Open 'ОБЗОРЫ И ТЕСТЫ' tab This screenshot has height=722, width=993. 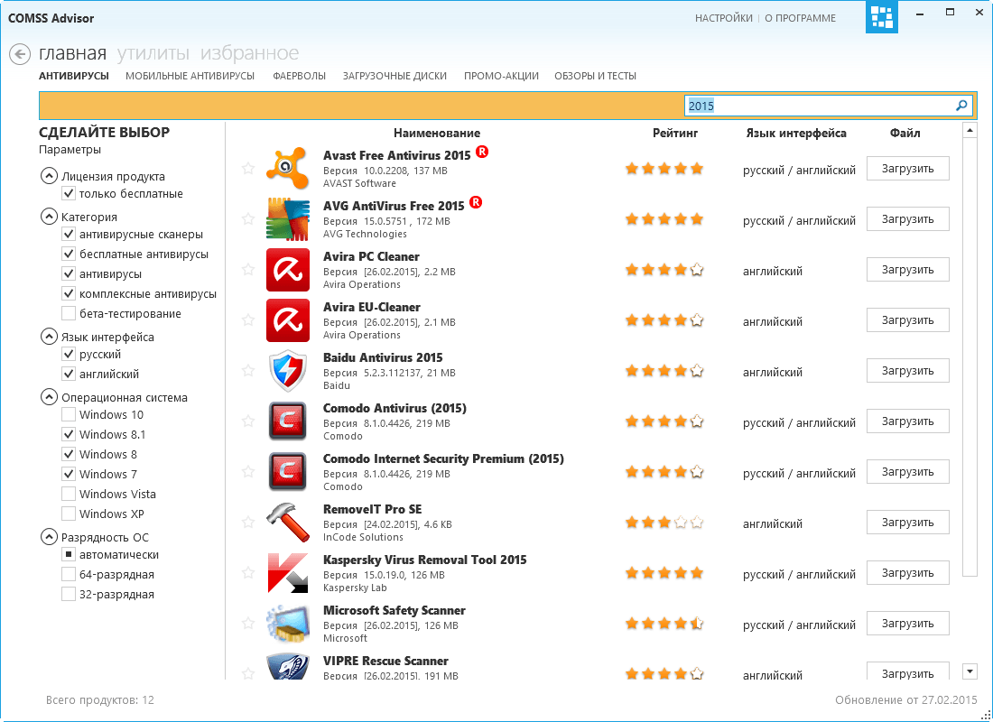[595, 76]
